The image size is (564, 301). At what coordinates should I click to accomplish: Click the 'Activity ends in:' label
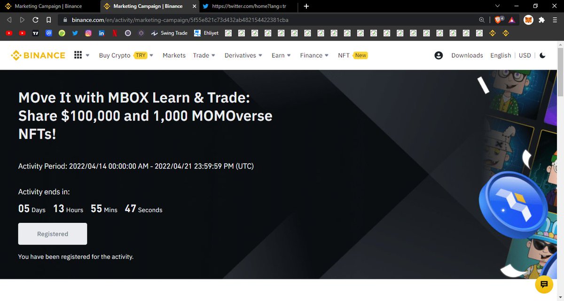point(44,192)
